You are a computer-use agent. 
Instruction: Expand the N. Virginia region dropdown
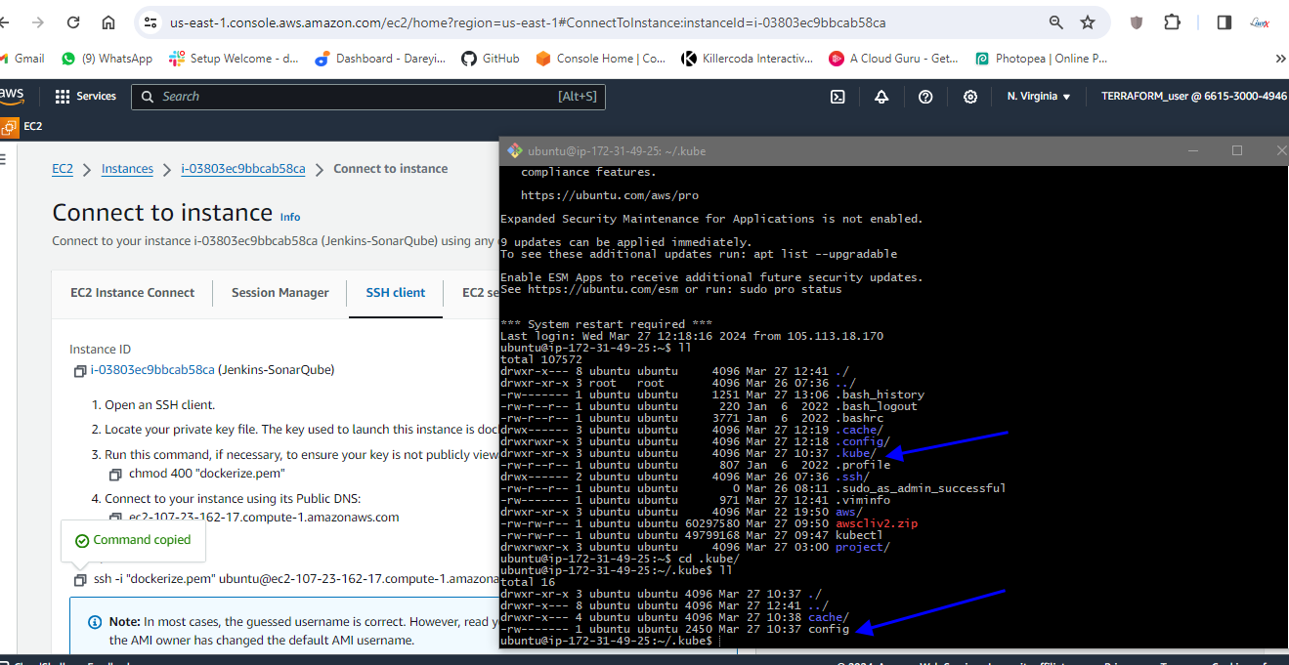click(1039, 97)
